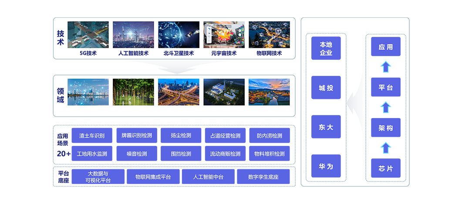Open the 防内涝检测 scenario
The height and width of the screenshot is (204, 462).
[269, 135]
